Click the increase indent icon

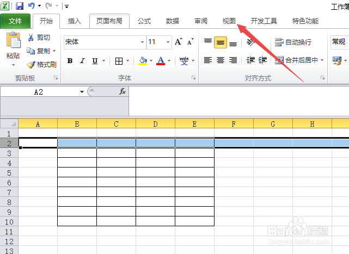coord(262,60)
